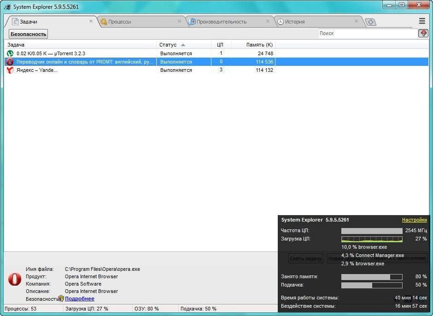Screen dimensions: 433x316
Task: Click µTorrent memory value 24 748
Action: tap(265, 53)
